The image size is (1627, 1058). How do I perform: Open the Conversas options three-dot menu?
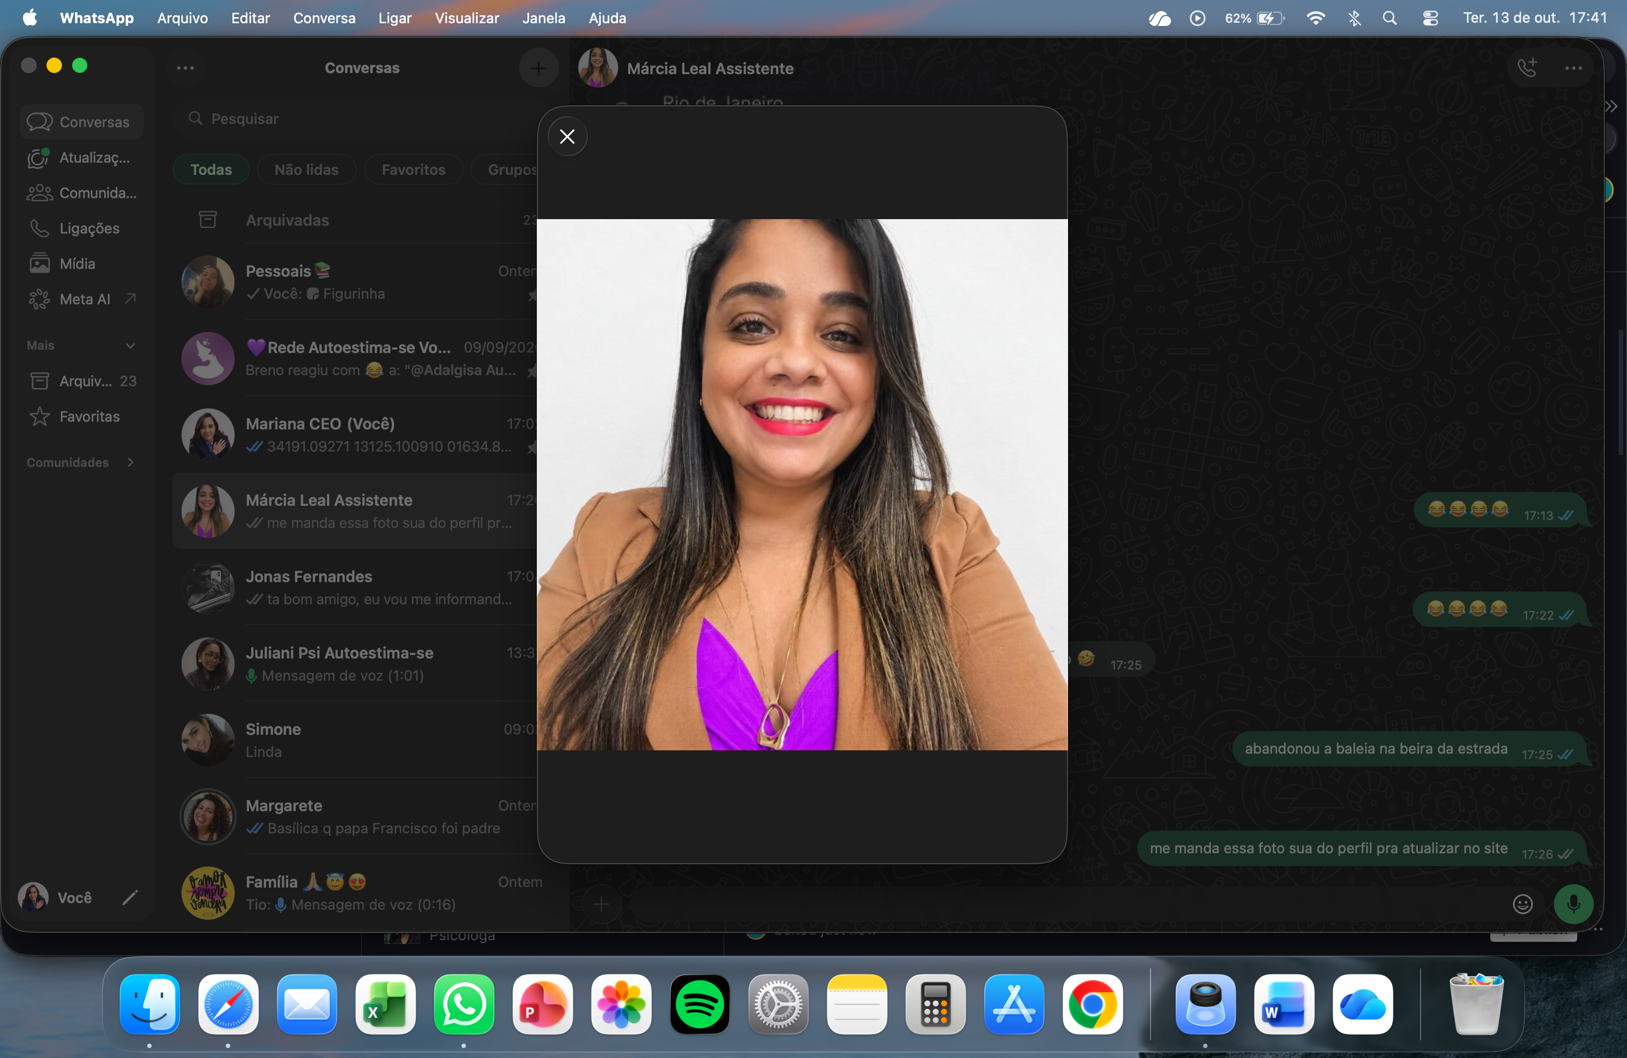click(x=185, y=68)
